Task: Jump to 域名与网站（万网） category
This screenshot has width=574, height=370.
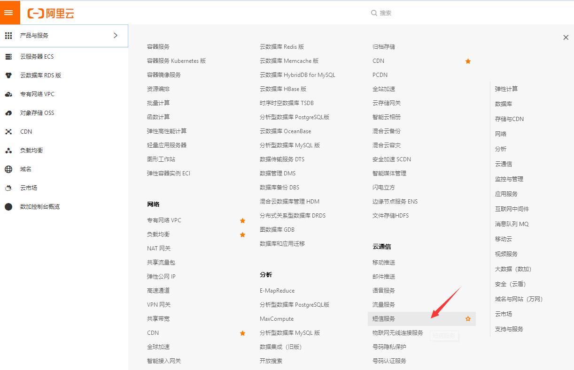Action: pyautogui.click(x=520, y=299)
